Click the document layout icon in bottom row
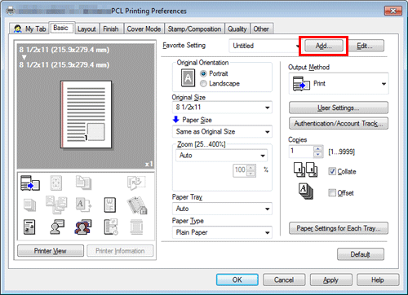The image size is (408, 295). 29,227
